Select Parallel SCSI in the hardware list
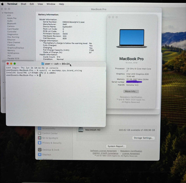This screenshot has width=186, height=183. pyautogui.click(x=13, y=59)
